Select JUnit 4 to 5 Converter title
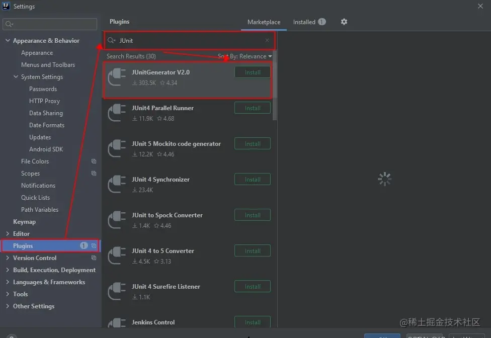Image resolution: width=491 pixels, height=338 pixels. pyautogui.click(x=163, y=250)
